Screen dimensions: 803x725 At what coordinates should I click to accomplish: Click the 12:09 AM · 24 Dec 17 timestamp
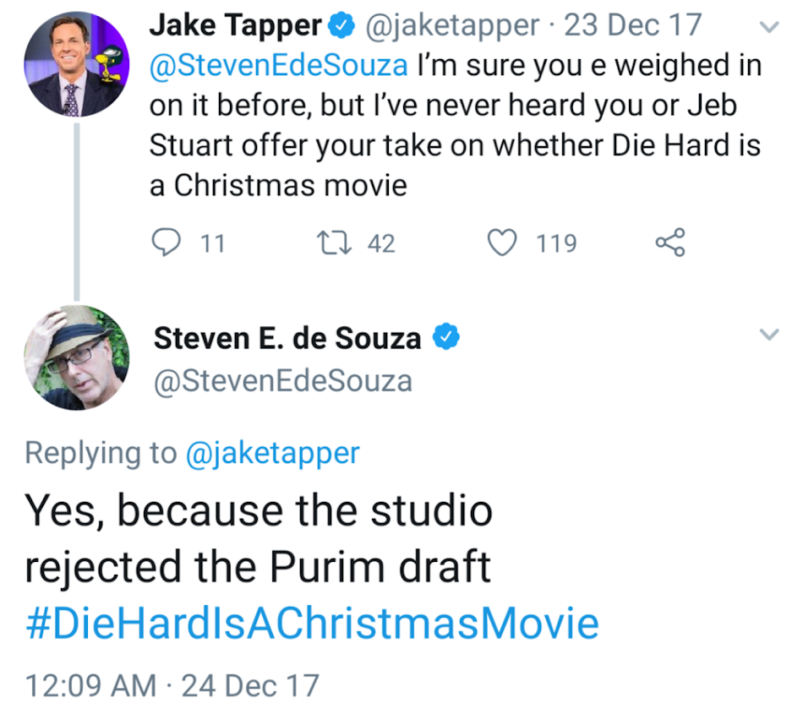[x=172, y=684]
